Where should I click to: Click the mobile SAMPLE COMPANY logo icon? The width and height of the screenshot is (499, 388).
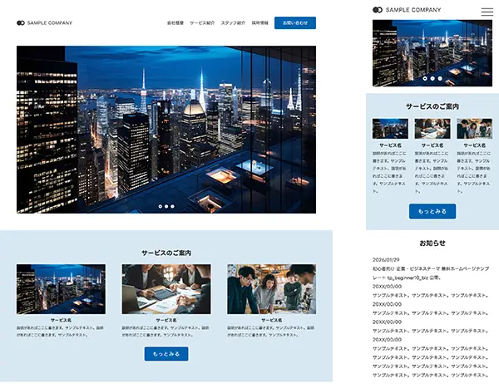click(x=378, y=10)
